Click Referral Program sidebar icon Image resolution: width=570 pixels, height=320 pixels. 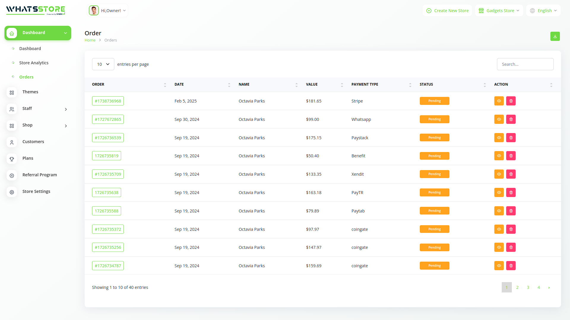click(x=12, y=175)
